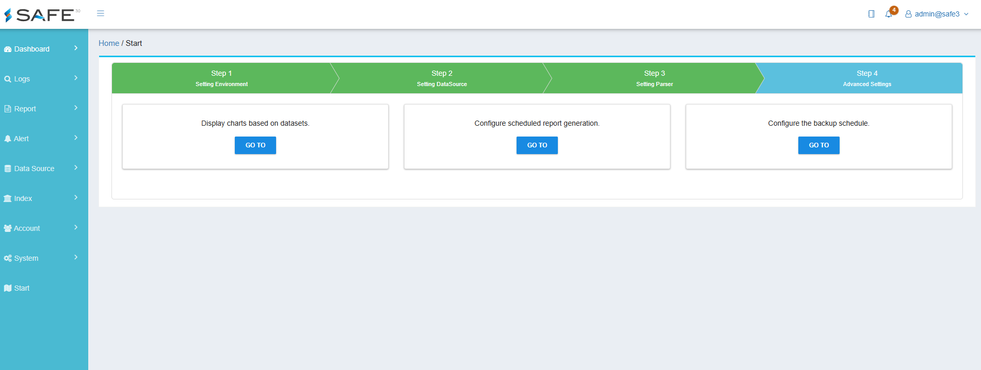Open the Data Source sidebar menu label
Screen dimensions: 981x370
pyautogui.click(x=34, y=169)
